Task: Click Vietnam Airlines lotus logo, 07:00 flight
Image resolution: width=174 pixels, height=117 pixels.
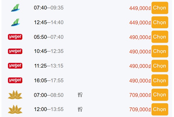Action: 15,94
